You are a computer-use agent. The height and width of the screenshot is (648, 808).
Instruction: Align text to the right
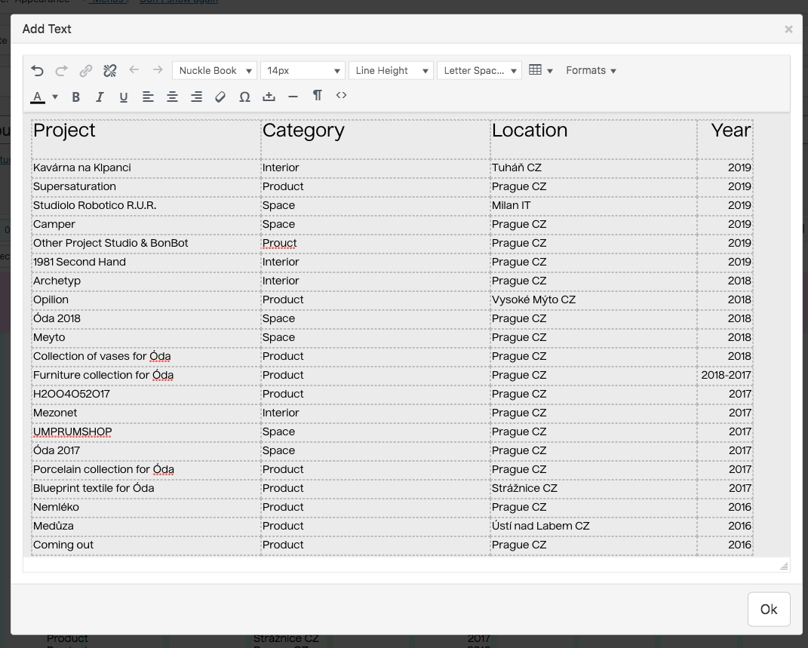tap(196, 97)
